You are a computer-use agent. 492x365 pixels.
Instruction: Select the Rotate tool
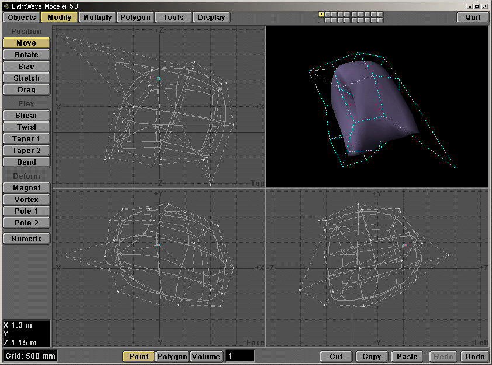(x=26, y=54)
